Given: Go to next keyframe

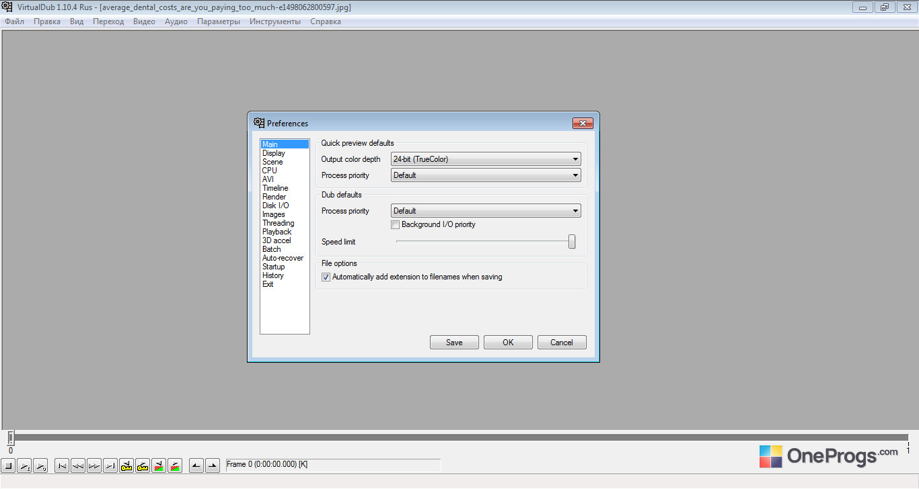Looking at the screenshot, I should pos(143,465).
